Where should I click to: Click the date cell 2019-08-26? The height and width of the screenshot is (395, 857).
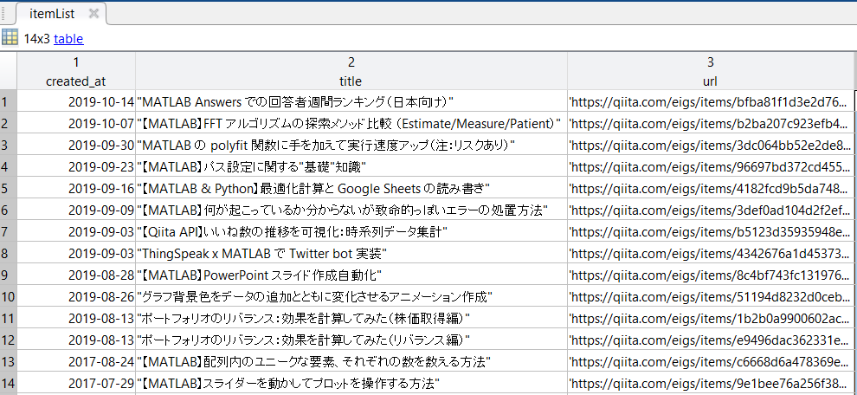coord(76,296)
